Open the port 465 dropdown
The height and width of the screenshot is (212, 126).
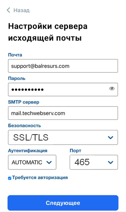tap(94, 162)
